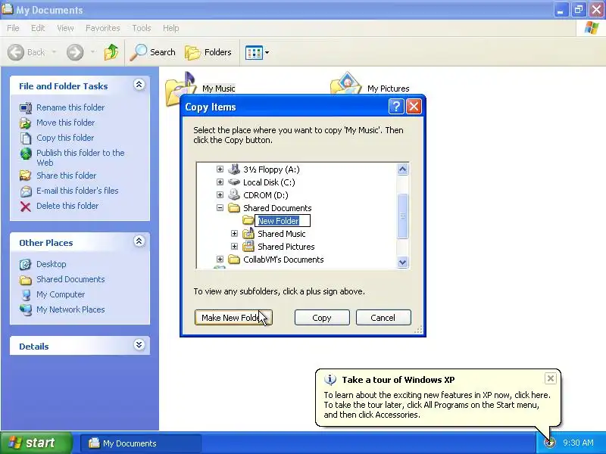This screenshot has width=606, height=454.
Task: Toggle the Folders pane button
Action: [208, 52]
